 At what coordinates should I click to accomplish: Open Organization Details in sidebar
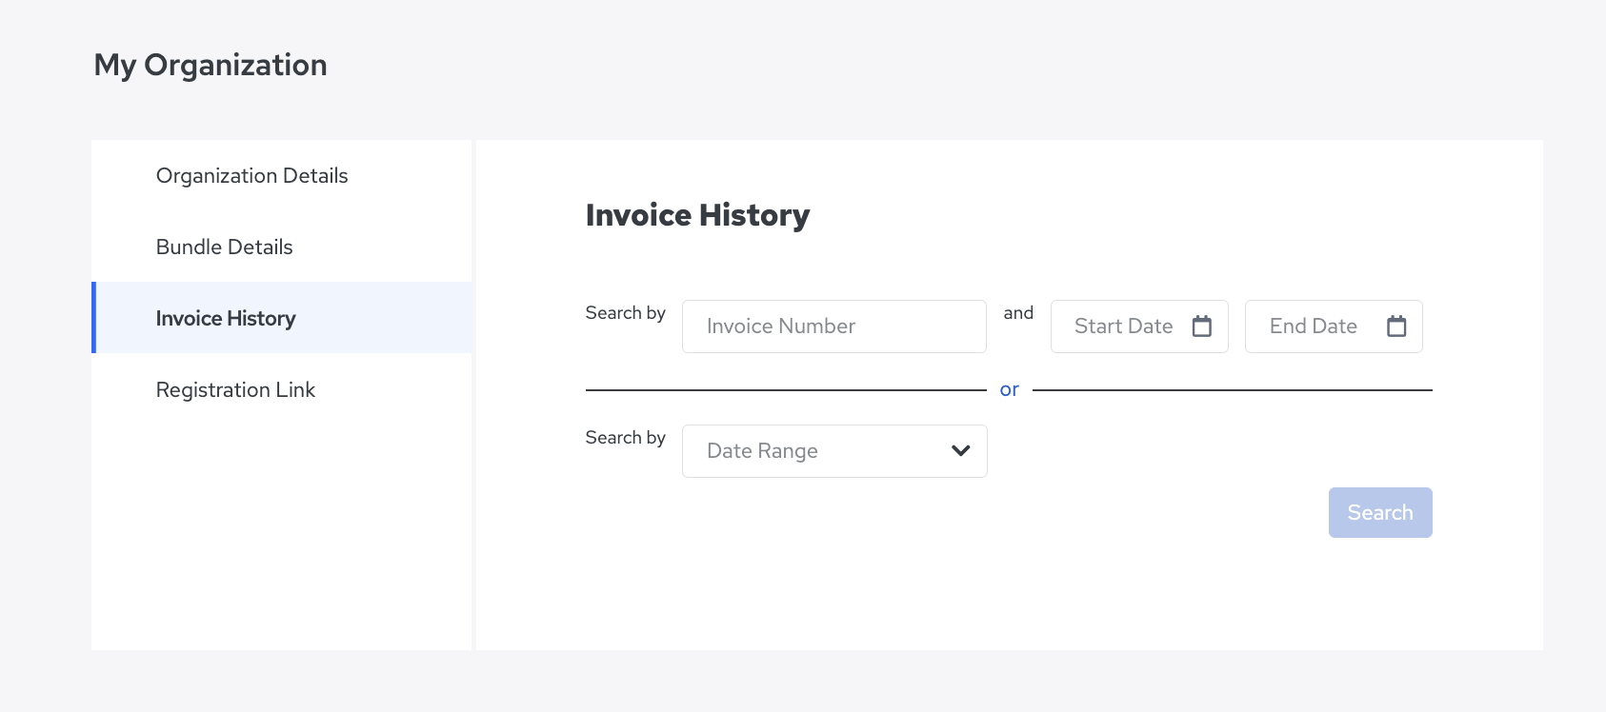pyautogui.click(x=282, y=175)
